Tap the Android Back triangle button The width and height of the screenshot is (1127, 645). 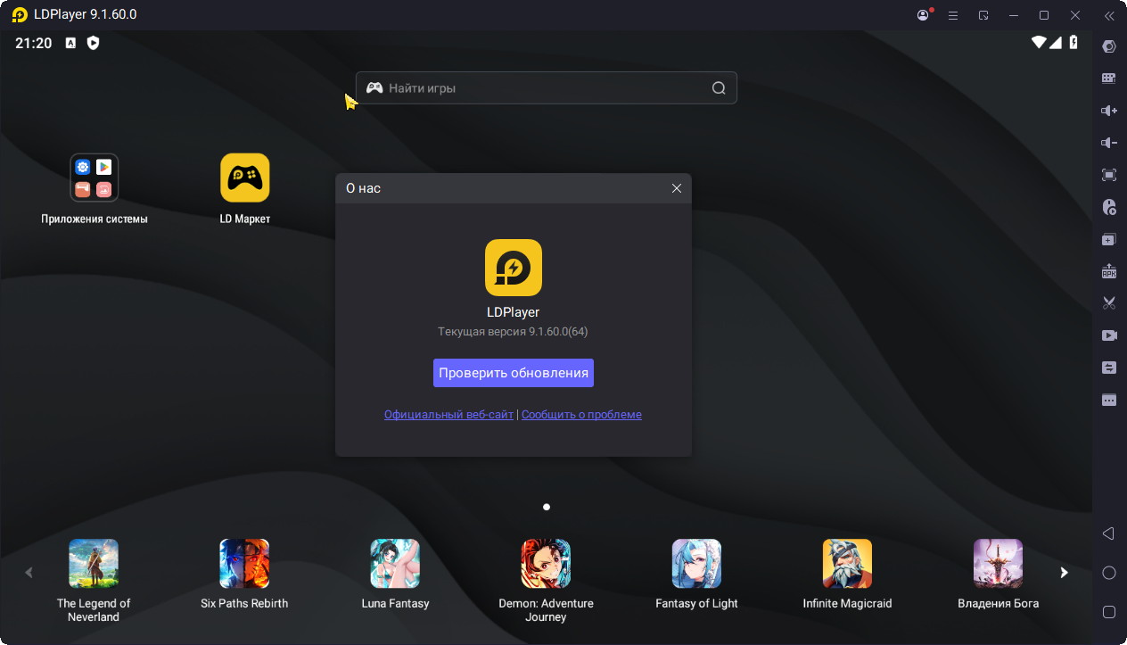coord(1109,533)
